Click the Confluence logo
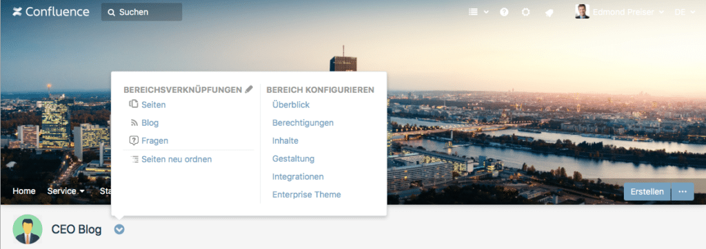 click(50, 12)
